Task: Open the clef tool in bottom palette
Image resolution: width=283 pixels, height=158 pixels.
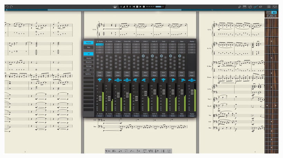Action: tap(157, 151)
